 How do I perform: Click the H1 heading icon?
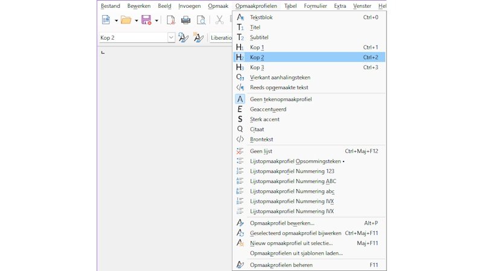240,48
